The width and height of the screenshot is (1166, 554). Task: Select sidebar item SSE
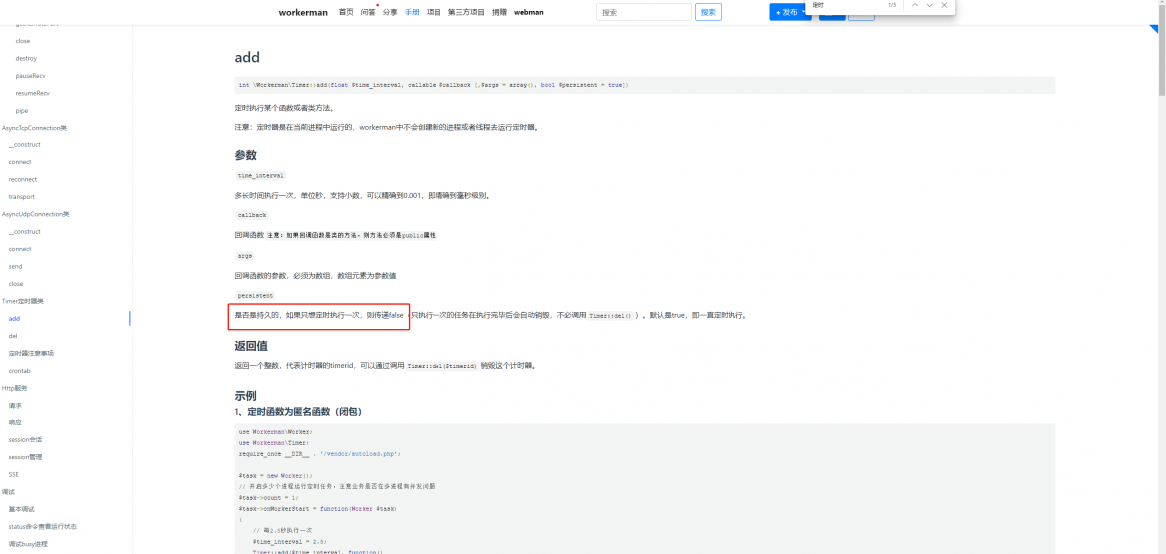point(13,474)
